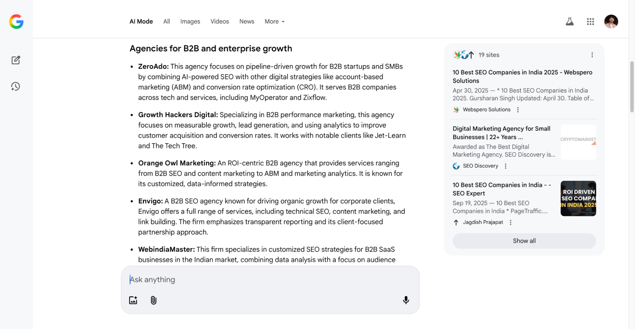Open the Google apps launcher grid
The image size is (635, 329).
590,21
